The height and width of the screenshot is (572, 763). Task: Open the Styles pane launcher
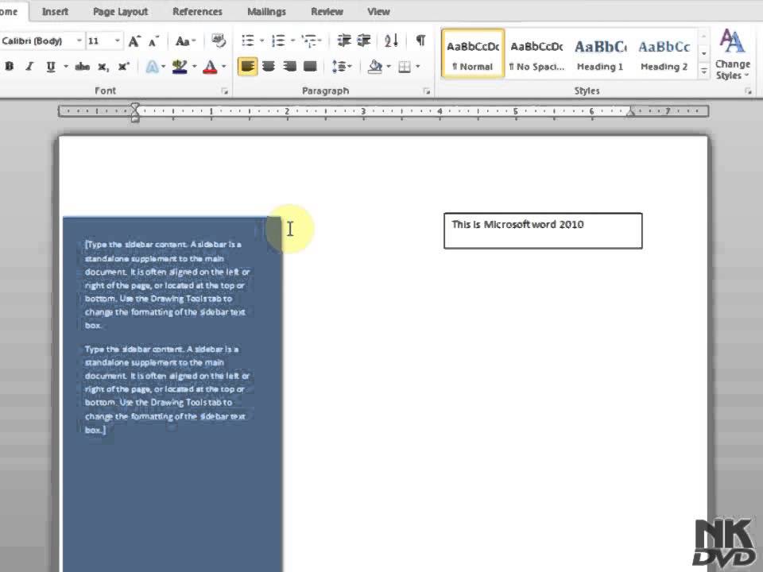pos(748,91)
